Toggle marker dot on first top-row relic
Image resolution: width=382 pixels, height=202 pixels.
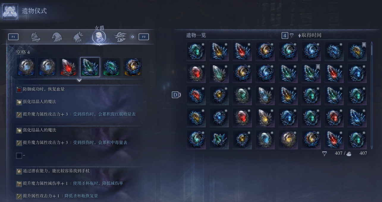pos(203,44)
